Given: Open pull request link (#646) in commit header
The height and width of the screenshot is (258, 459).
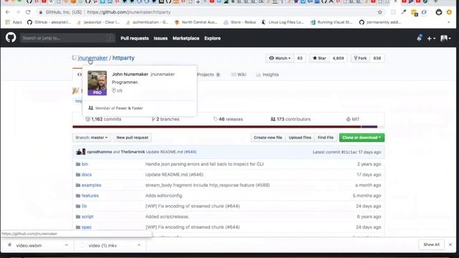Looking at the screenshot, I should click(x=190, y=152).
